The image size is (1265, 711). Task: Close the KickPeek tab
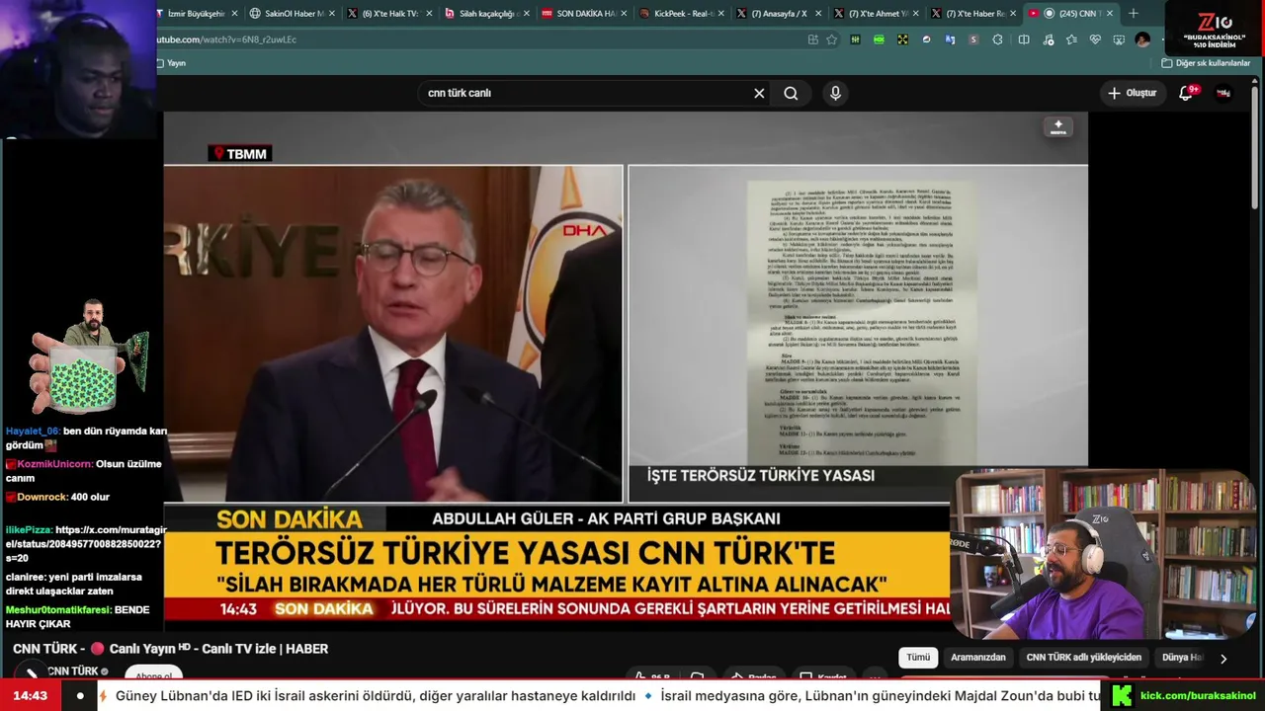(x=721, y=13)
